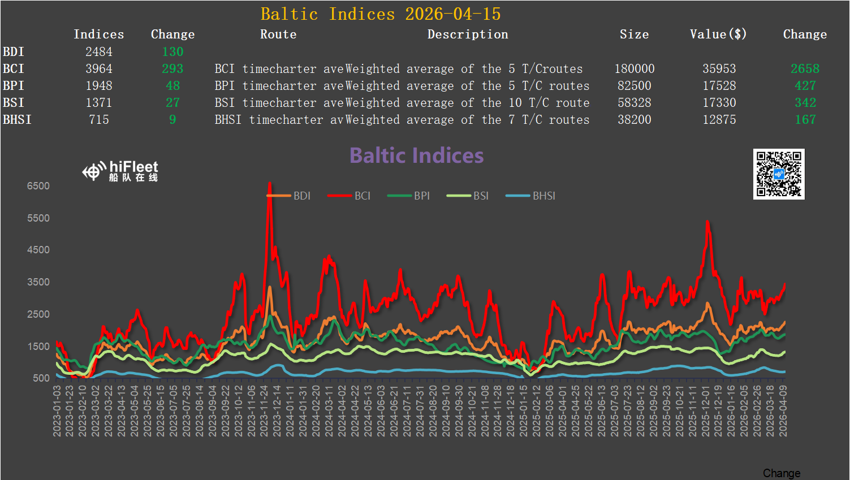850x480 pixels.
Task: Click the BHSI change value 167
Action: tap(805, 120)
